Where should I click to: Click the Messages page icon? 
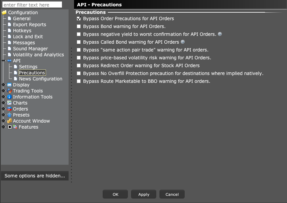click(10, 42)
